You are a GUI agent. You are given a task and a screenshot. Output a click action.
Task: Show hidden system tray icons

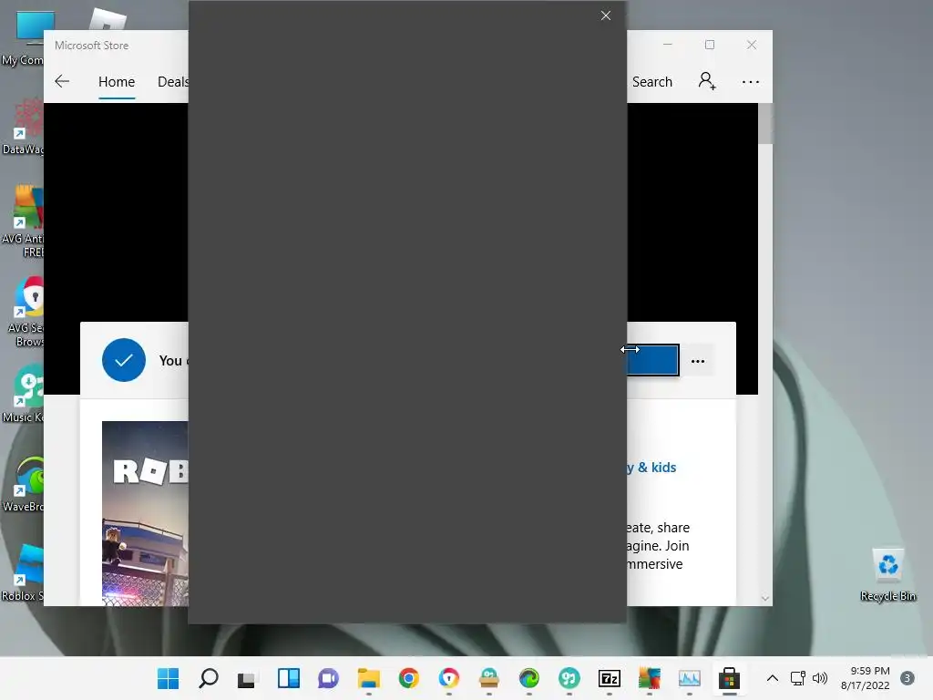point(773,678)
